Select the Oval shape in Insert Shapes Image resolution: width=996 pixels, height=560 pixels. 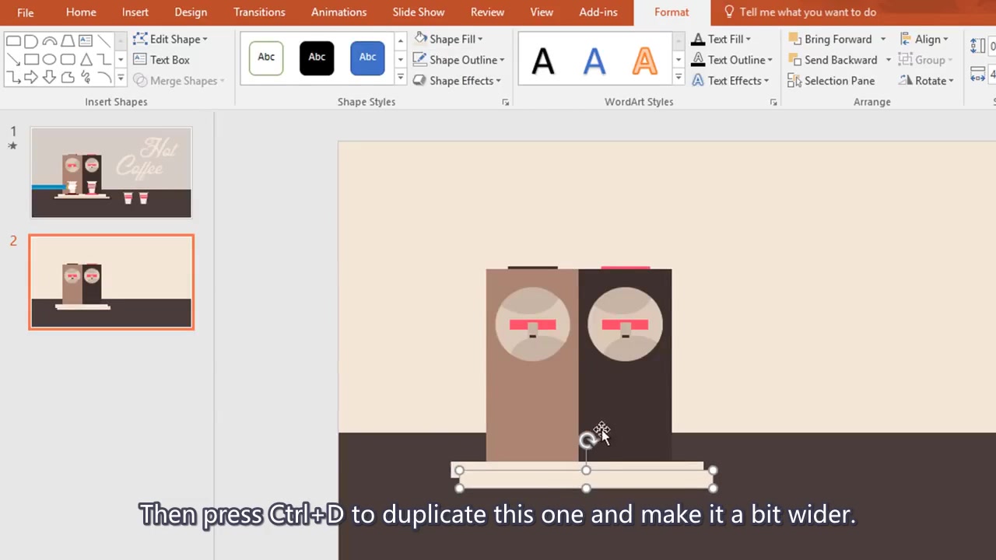point(49,59)
